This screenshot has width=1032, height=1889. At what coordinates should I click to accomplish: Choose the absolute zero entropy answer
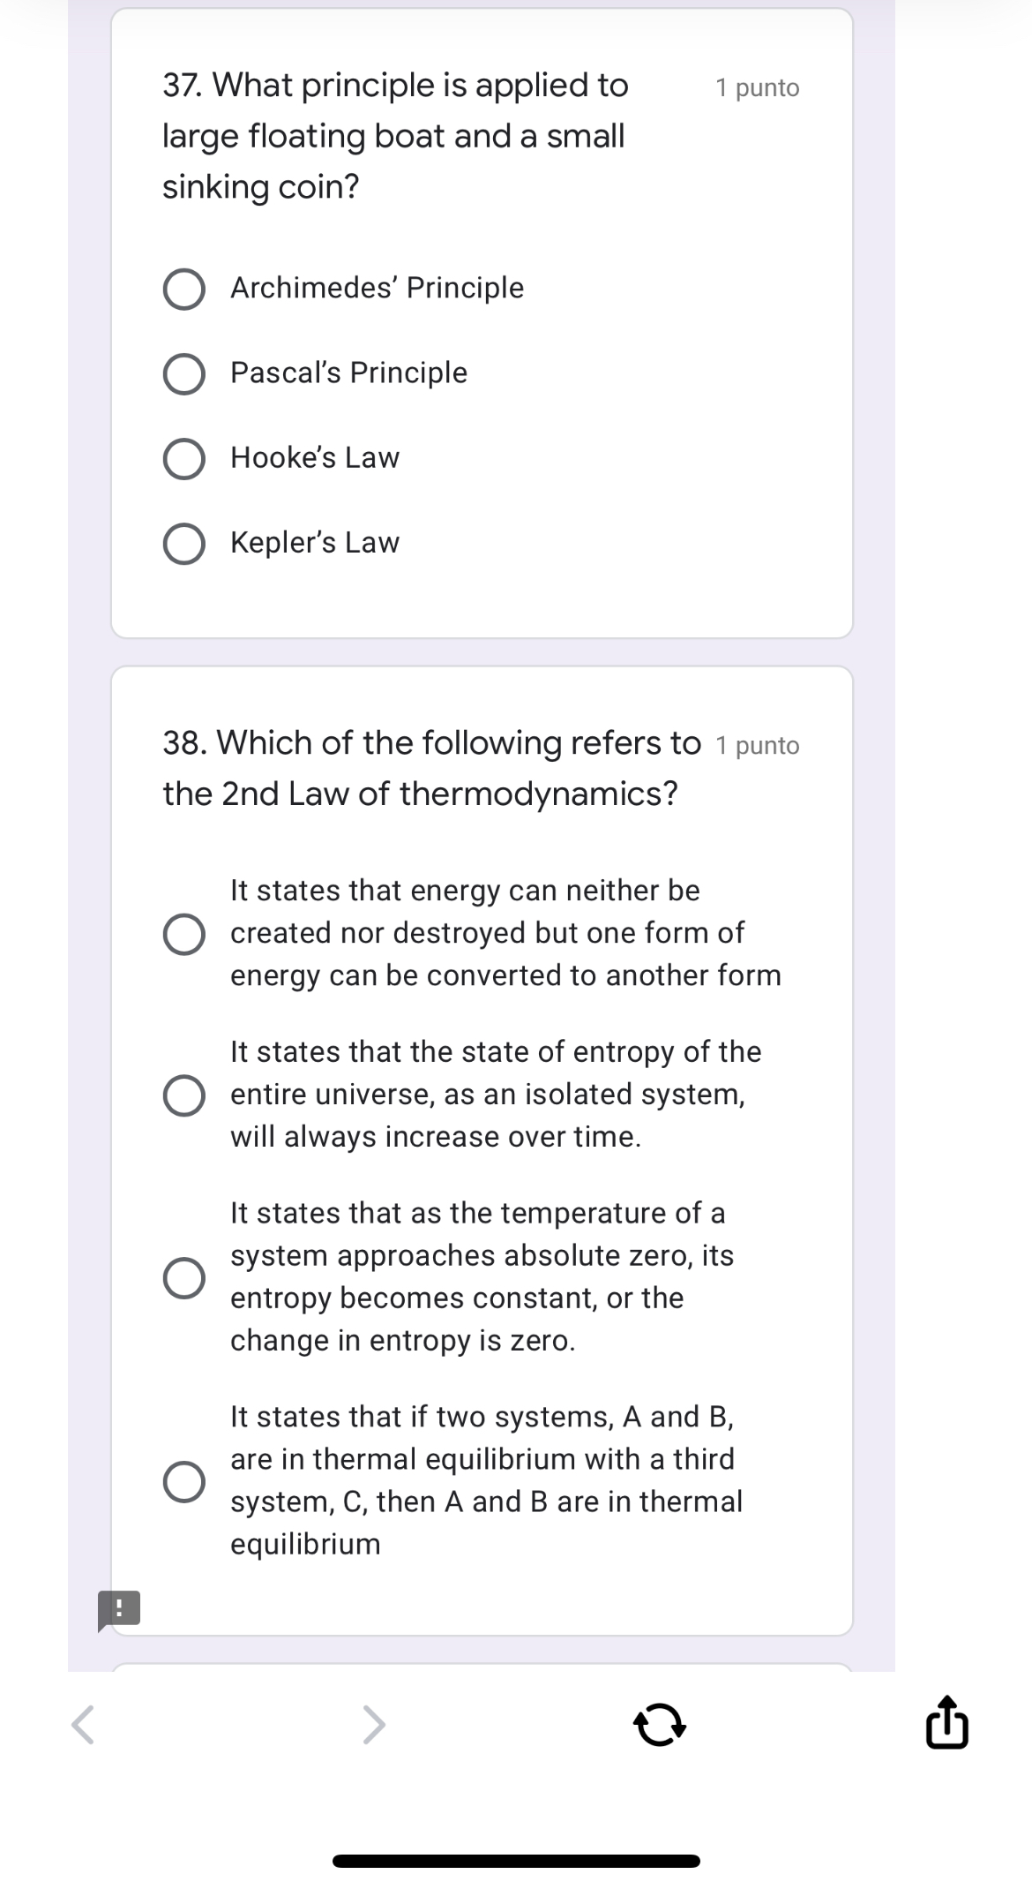184,1277
